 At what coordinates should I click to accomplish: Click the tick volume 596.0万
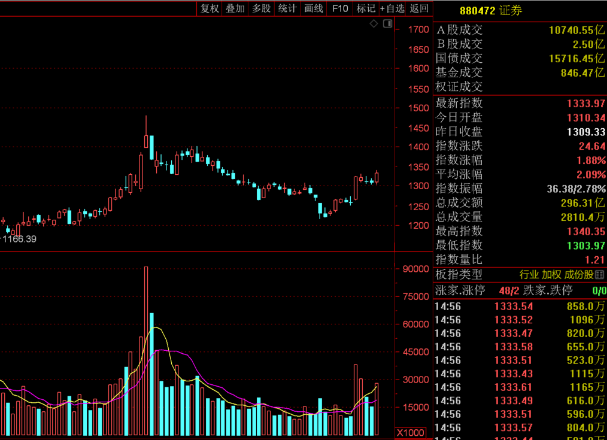(x=585, y=414)
